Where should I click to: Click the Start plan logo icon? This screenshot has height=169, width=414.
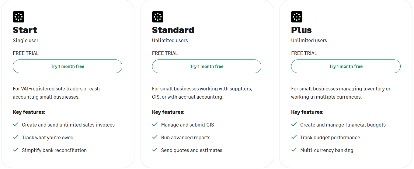19,17
